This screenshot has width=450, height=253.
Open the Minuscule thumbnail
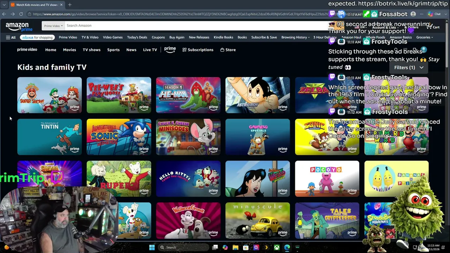(x=258, y=221)
